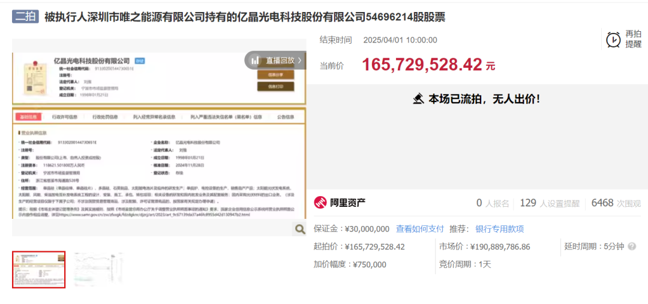Screen dimensions: 648x304
Task: Click the gavel icon in auction status
Action: [418, 99]
